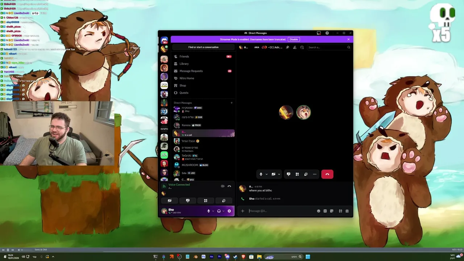Open the inbox icon in title bar

(x=319, y=33)
